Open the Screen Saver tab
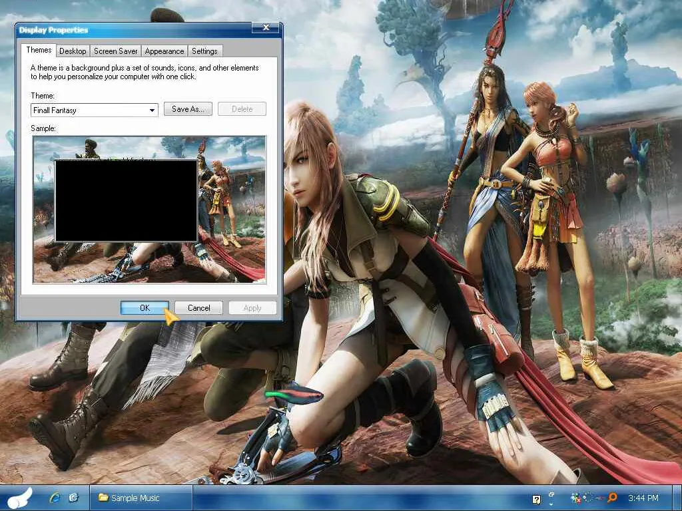Screen dimensions: 682x511 tap(116, 51)
